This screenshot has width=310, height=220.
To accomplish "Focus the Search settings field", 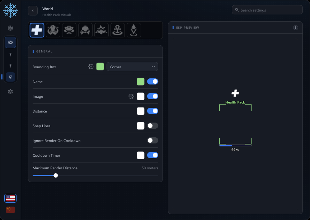I will pos(267,10).
